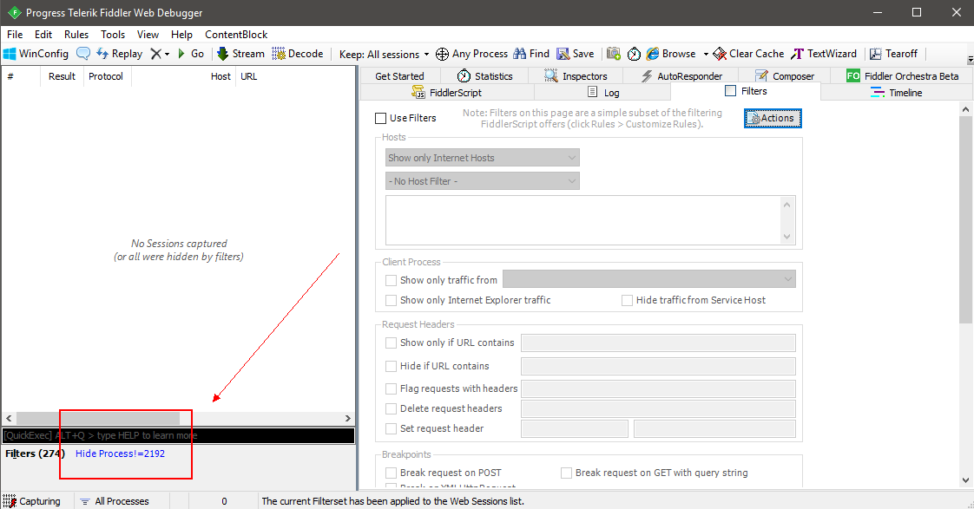Switch to the Composer tab
Image resolution: width=974 pixels, height=509 pixels.
(x=785, y=75)
